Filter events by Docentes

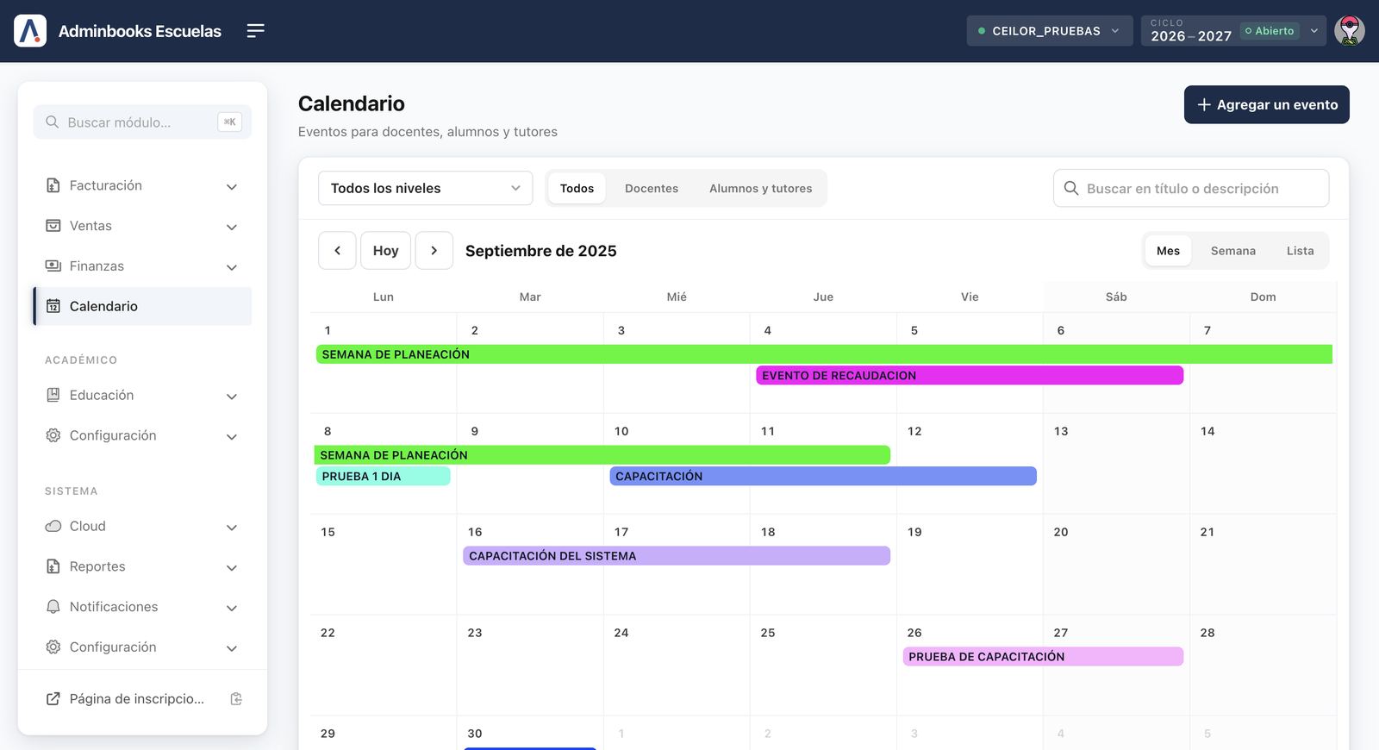point(652,188)
